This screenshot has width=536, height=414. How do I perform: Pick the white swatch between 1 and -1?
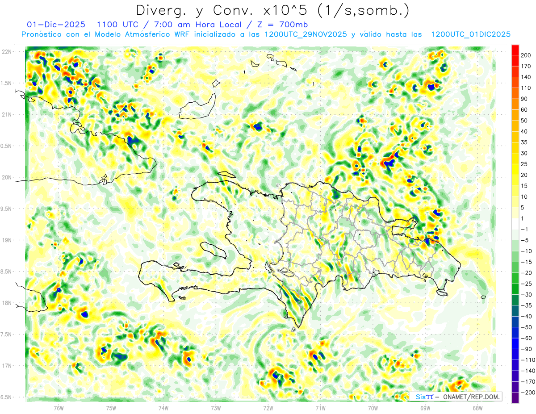tap(515, 224)
